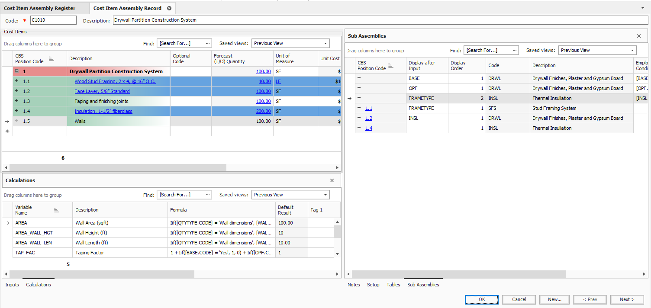Close the Cost Item Assembly Record tab
This screenshot has height=308, width=651.
click(x=169, y=8)
